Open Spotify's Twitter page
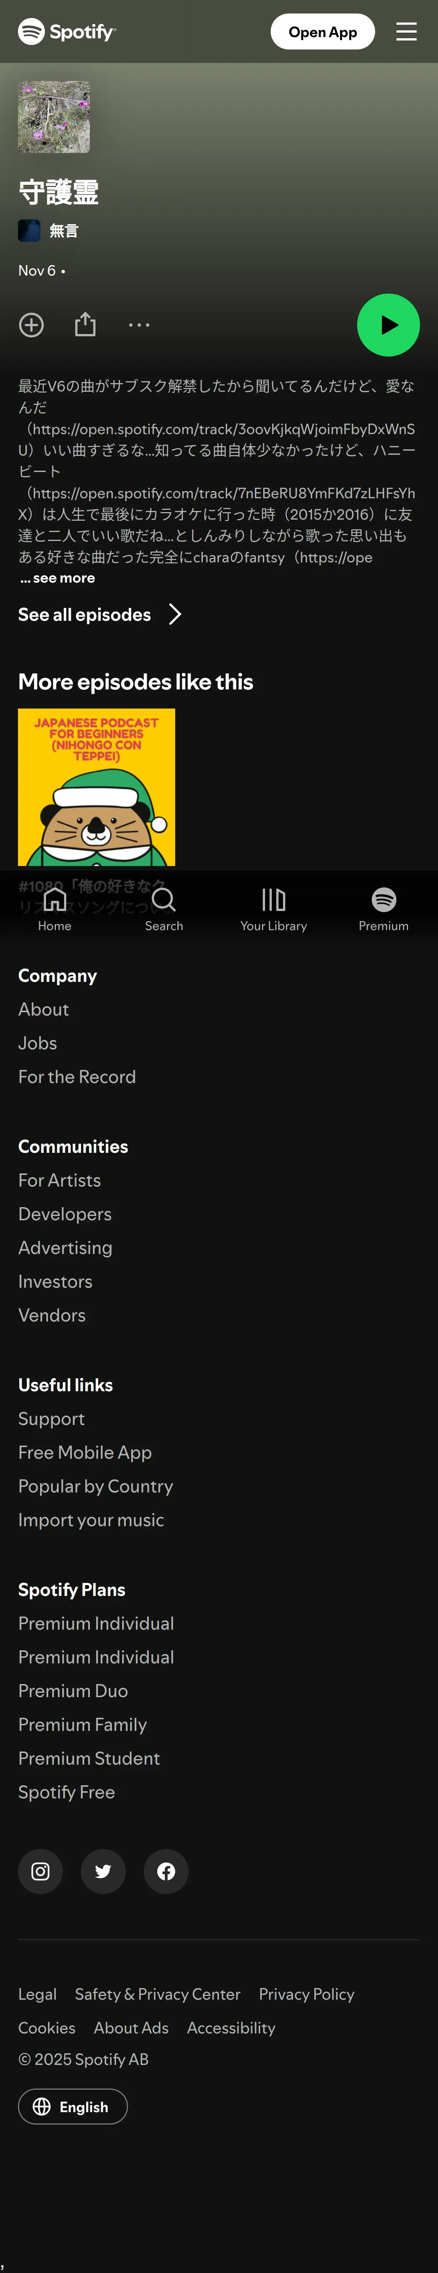The width and height of the screenshot is (438, 2273). tap(103, 1871)
